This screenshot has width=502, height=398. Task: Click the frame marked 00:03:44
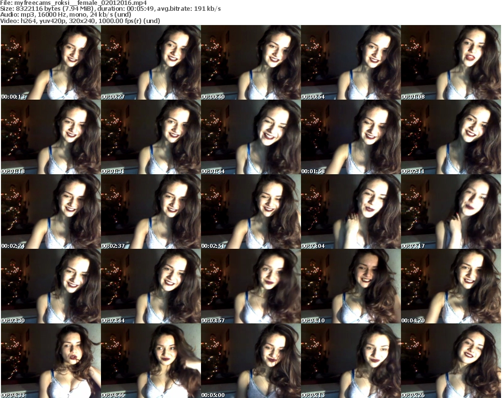[x=151, y=286]
